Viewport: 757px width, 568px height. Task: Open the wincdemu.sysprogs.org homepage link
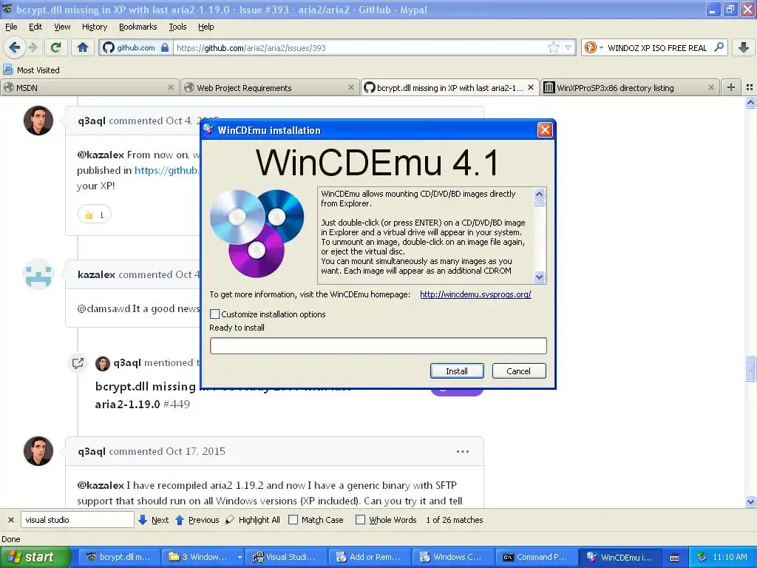[x=475, y=294]
